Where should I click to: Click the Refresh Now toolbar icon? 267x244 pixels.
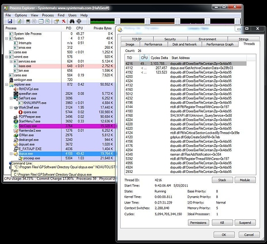click(19, 21)
